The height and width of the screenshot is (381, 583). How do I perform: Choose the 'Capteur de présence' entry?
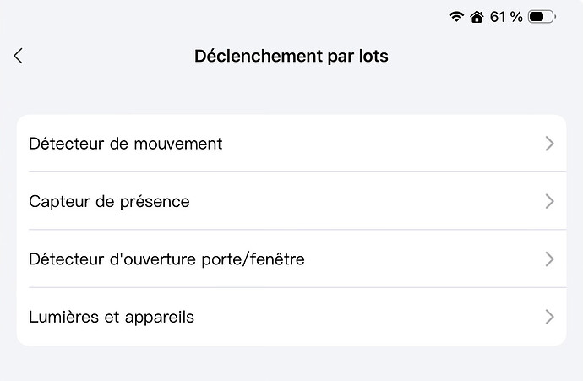click(x=109, y=201)
